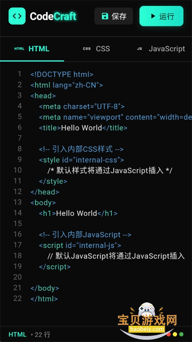192x342 pixels.
Task: Click the closing </head> tag line
Action: (x=45, y=192)
